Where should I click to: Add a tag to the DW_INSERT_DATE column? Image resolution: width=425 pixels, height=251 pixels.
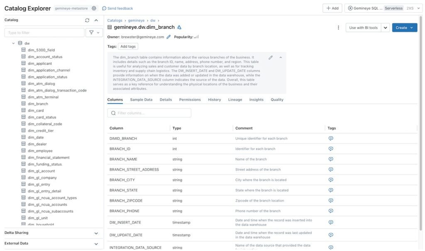point(330,221)
